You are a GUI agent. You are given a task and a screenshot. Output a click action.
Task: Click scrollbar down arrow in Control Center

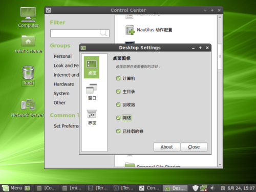point(220,164)
